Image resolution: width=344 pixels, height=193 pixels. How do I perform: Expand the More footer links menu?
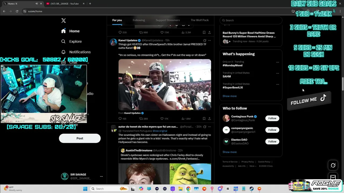[x=253, y=166]
